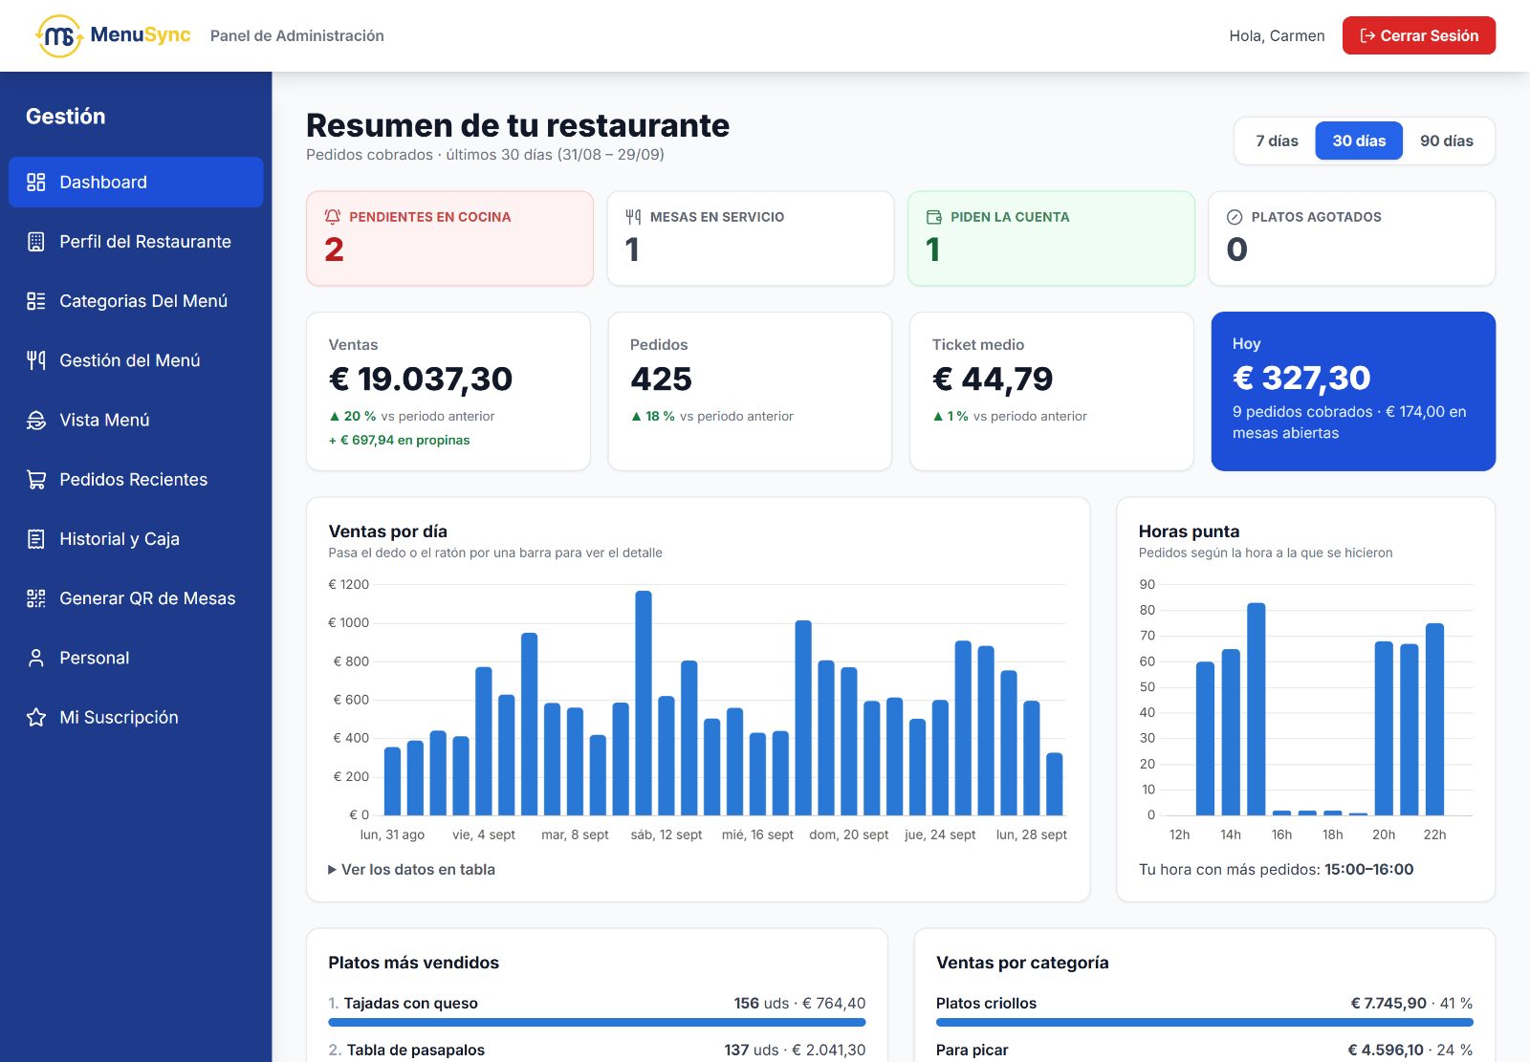
Task: Click the Tajadas con queso progress bar
Action: [597, 1023]
